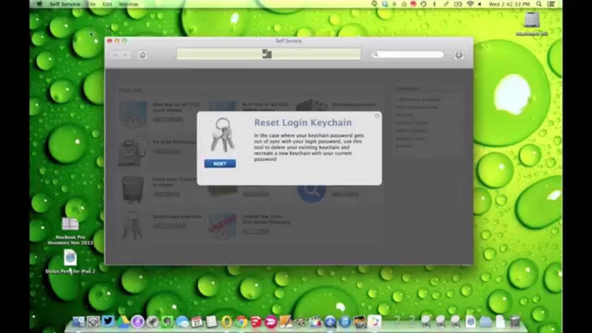
Task: Click the first category link in the Categories sidebar
Action: pos(418,99)
